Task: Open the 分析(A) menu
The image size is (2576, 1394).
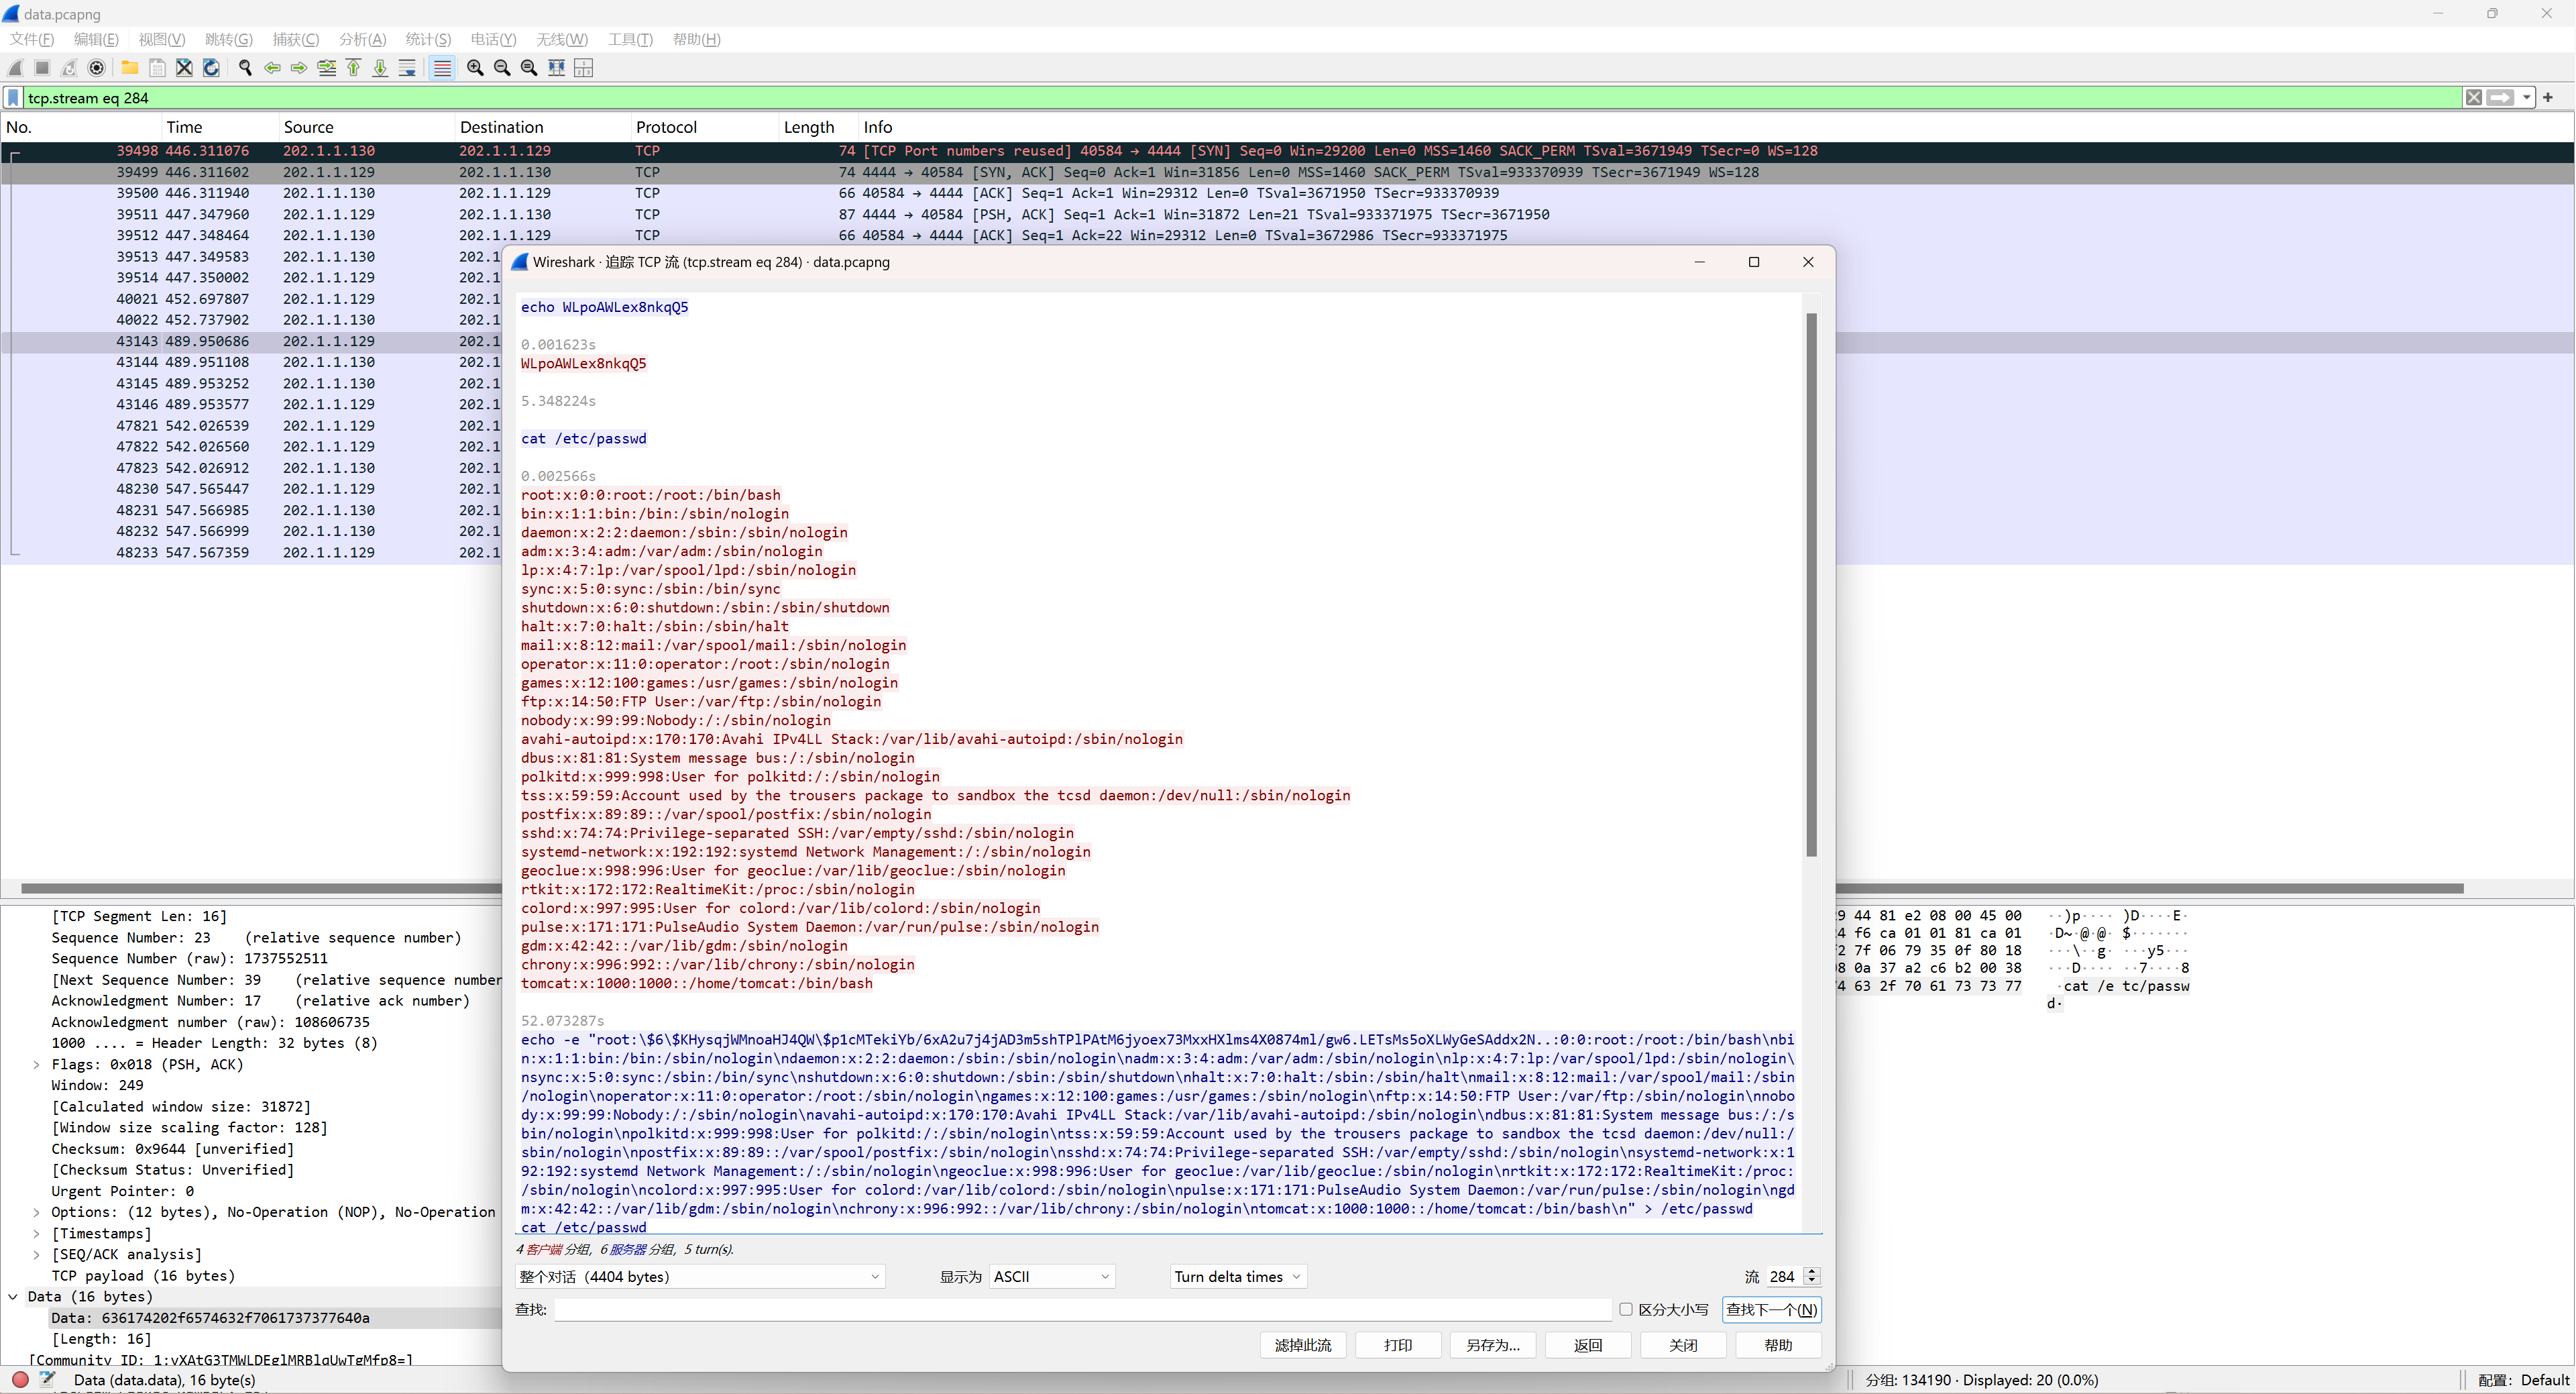Action: click(362, 39)
